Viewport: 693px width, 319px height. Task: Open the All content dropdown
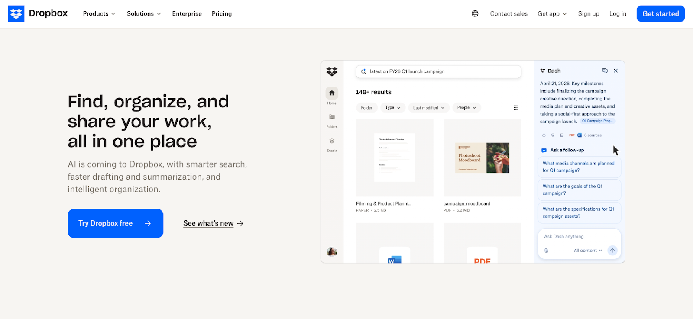(588, 251)
